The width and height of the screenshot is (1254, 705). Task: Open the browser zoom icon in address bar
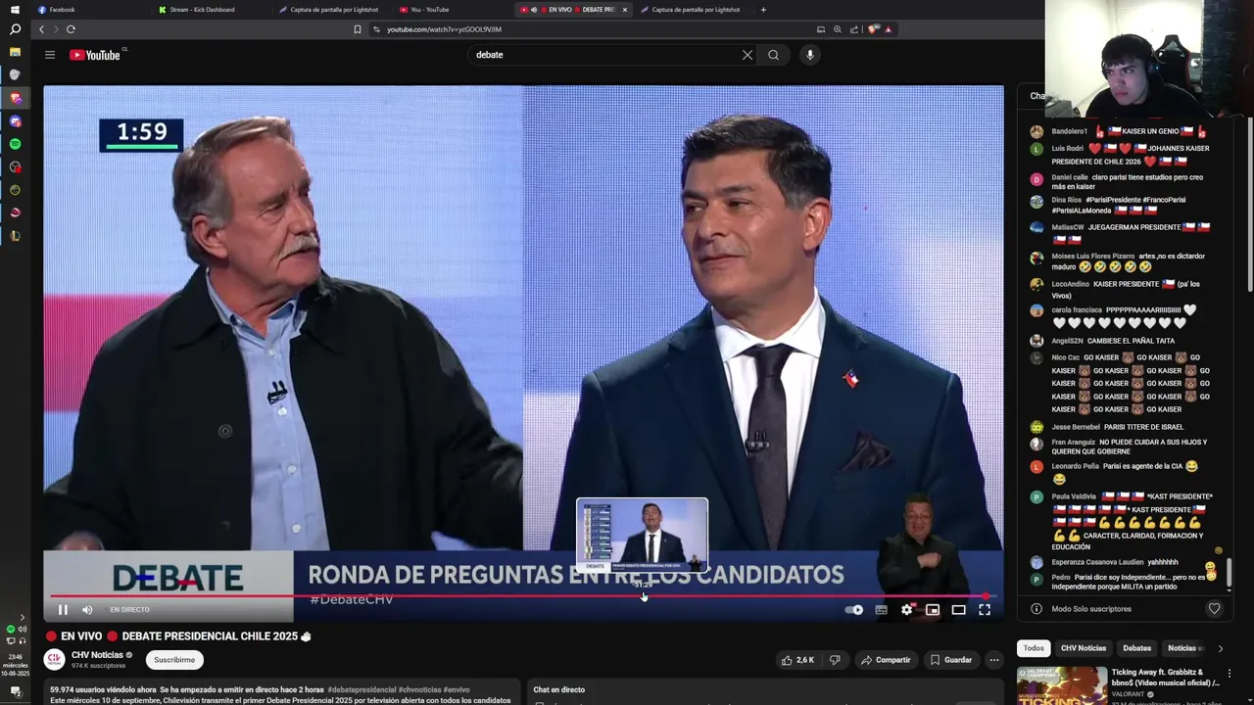pyautogui.click(x=837, y=29)
